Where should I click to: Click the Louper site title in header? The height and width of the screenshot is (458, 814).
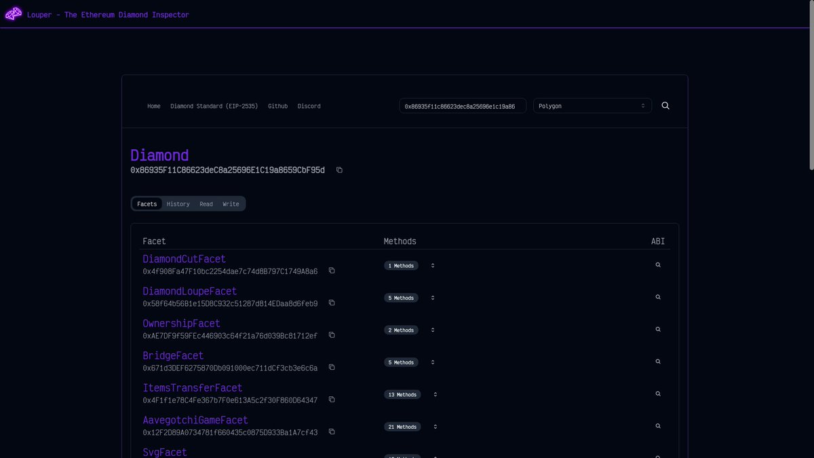(108, 15)
